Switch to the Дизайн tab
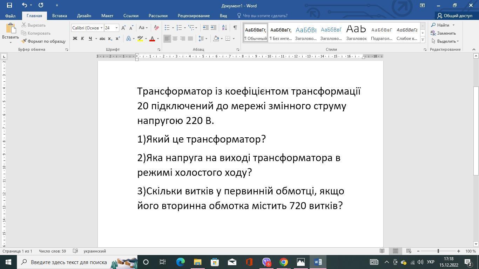479x269 pixels. tap(84, 16)
